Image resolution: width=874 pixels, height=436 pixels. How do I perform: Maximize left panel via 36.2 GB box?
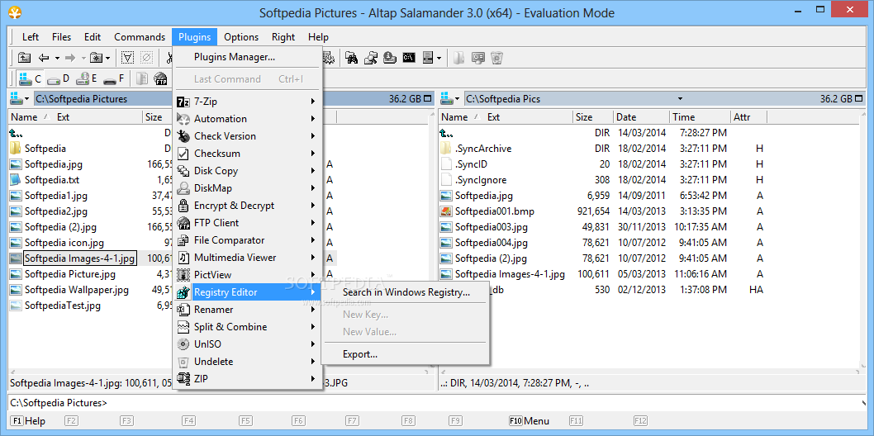[x=428, y=99]
